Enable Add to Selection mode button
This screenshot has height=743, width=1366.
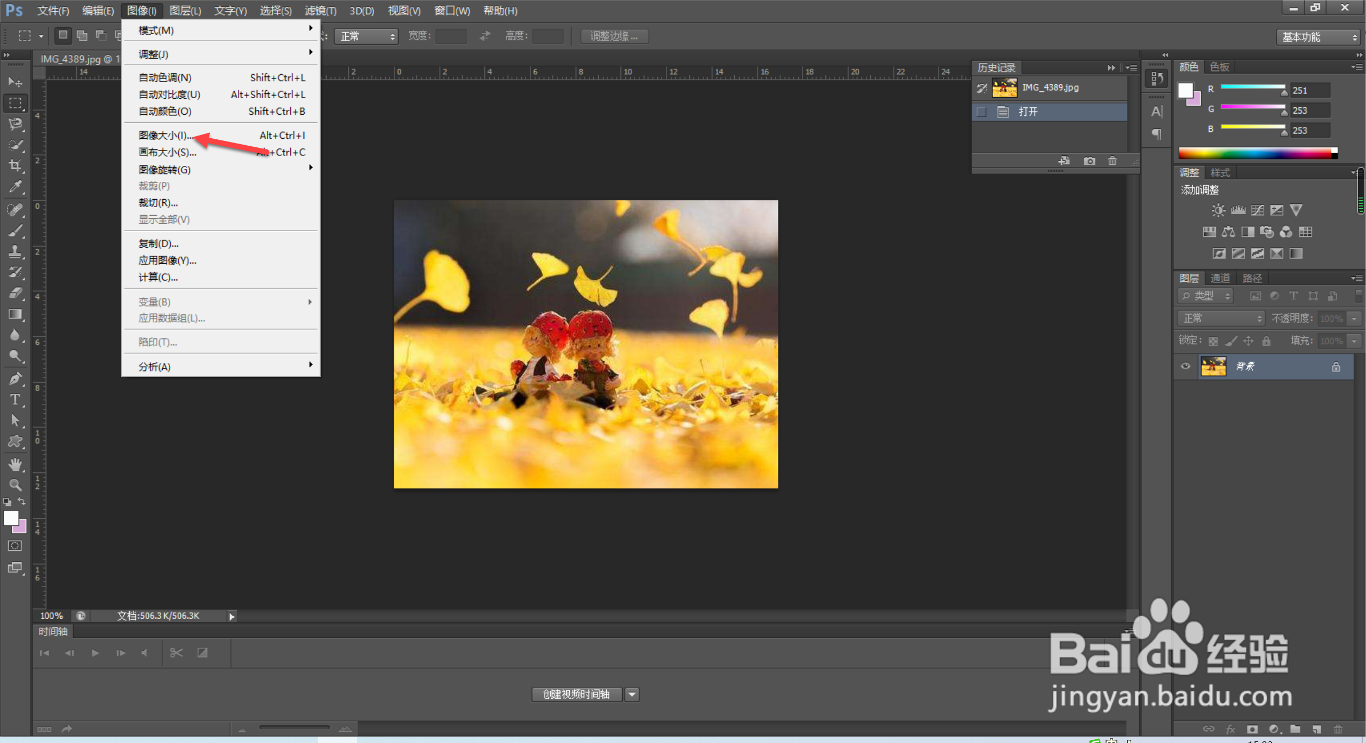82,35
